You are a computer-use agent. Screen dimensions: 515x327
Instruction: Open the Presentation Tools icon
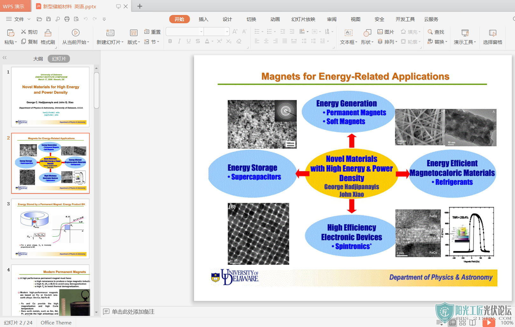point(465,33)
